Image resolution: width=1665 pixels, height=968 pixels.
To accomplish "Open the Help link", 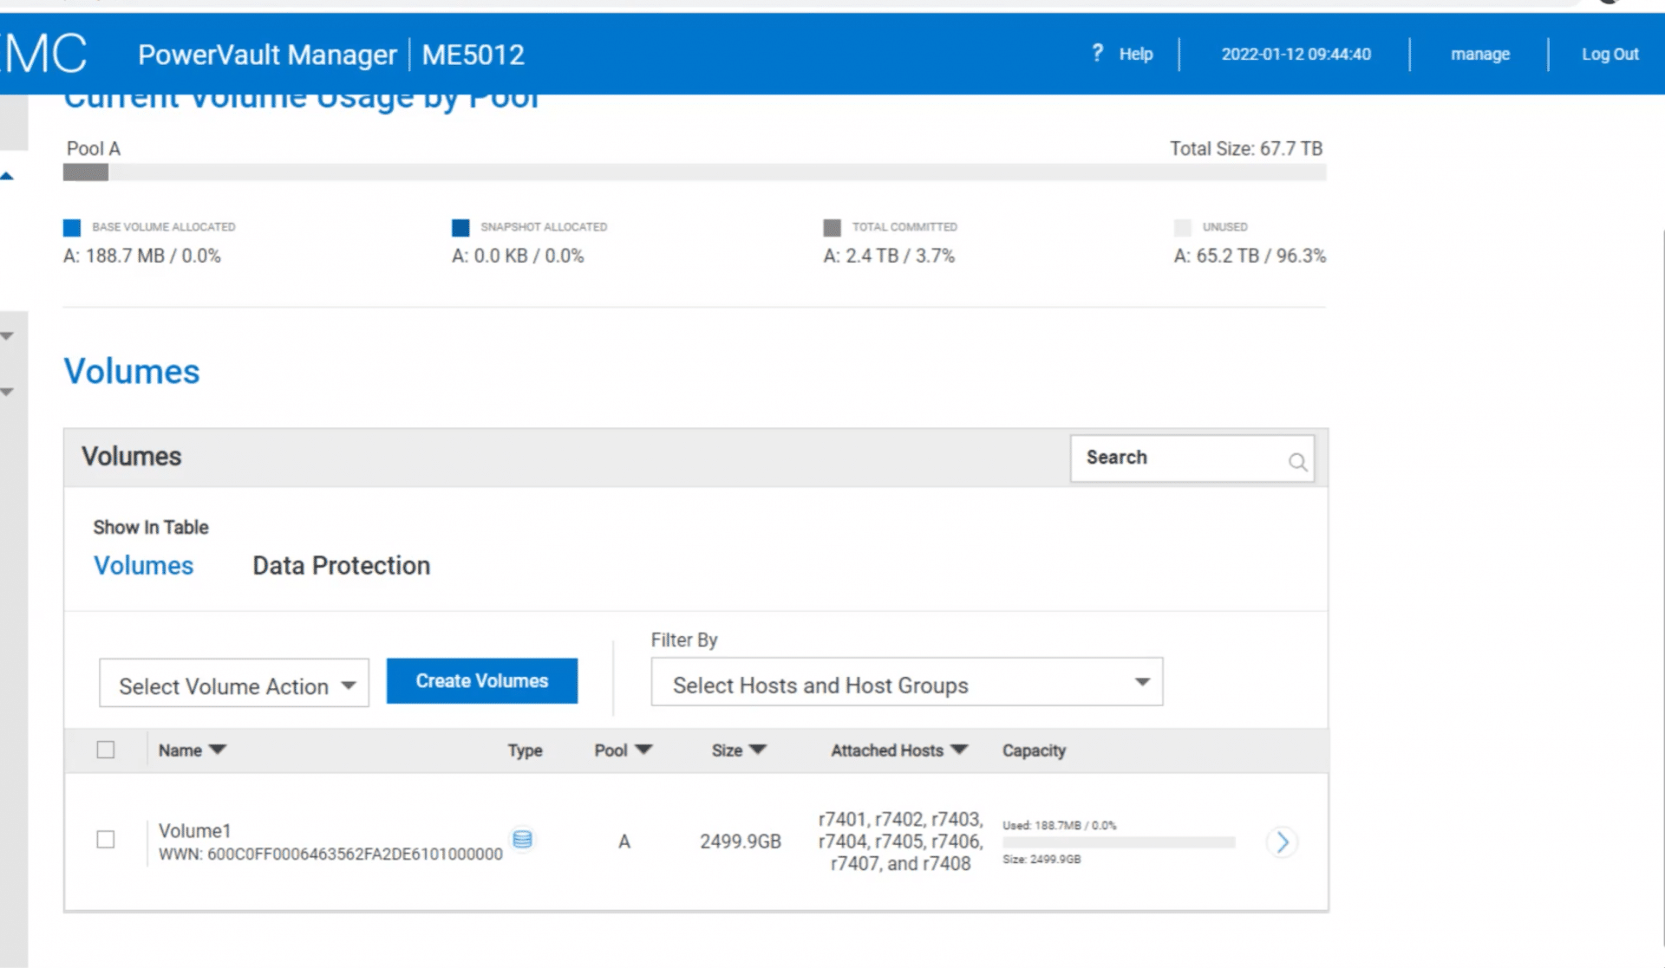I will pyautogui.click(x=1135, y=54).
